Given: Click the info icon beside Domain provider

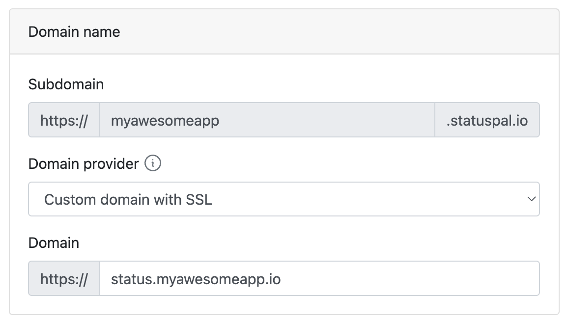Looking at the screenshot, I should coord(153,163).
